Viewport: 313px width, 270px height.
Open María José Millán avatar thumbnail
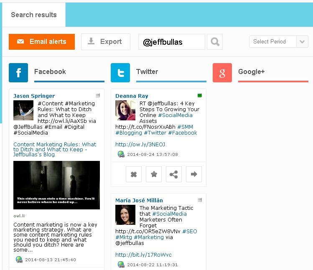pos(125,215)
